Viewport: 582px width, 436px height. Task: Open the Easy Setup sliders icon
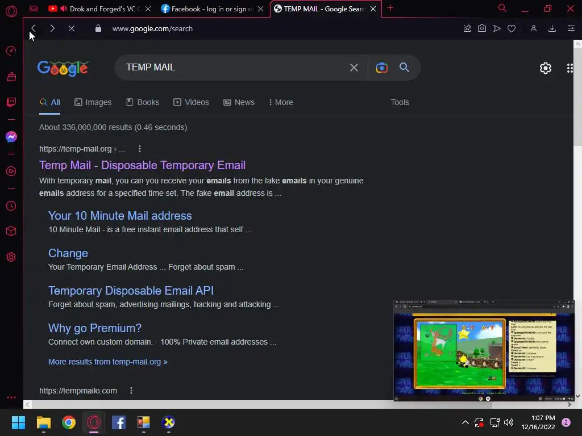pyautogui.click(x=571, y=28)
